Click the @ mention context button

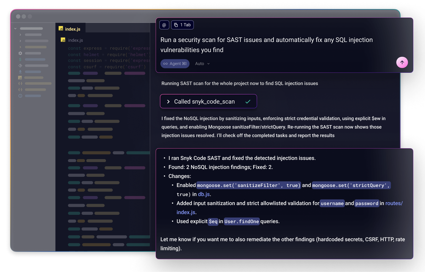(164, 25)
